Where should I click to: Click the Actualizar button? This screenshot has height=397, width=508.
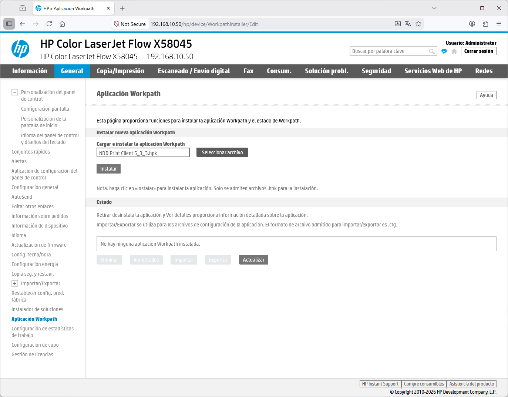253,260
